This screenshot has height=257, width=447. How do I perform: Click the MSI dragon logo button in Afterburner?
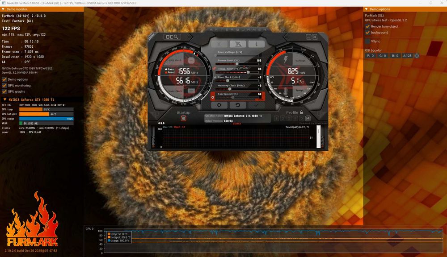238,44
